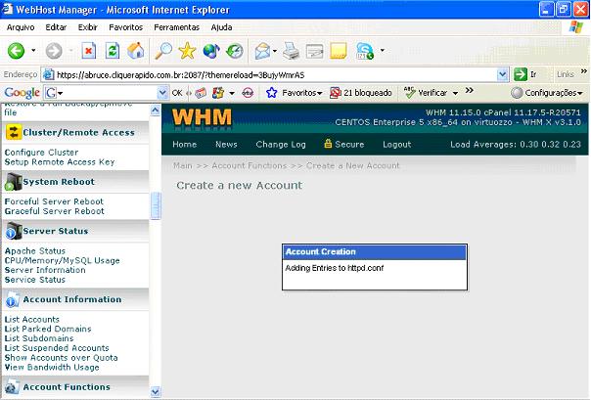The height and width of the screenshot is (400, 591).
Task: Click the Edit page icon
Action: point(314,51)
